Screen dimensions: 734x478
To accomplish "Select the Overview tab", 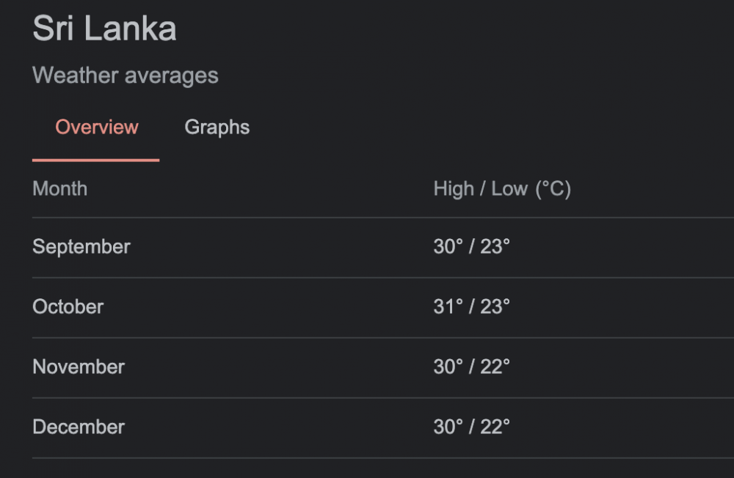I will (x=97, y=128).
